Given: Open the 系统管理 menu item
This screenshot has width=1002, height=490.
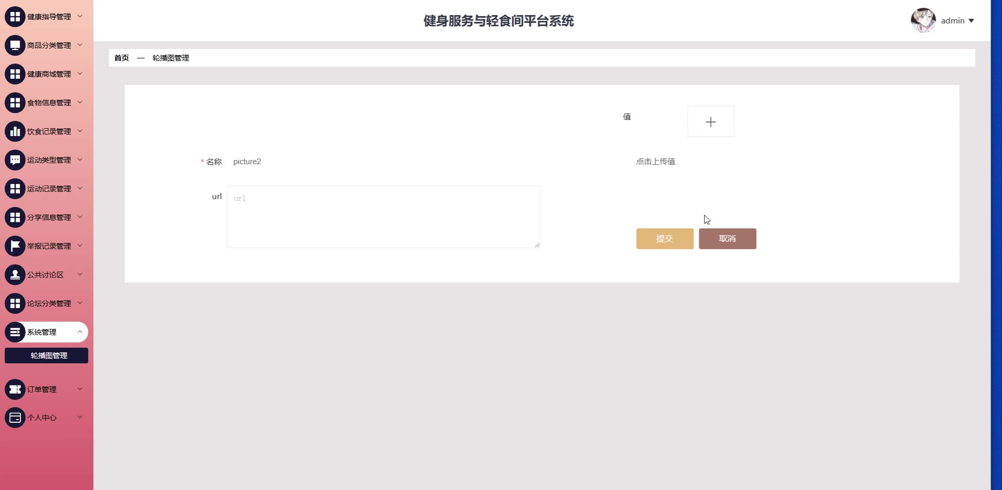Looking at the screenshot, I should 46,332.
